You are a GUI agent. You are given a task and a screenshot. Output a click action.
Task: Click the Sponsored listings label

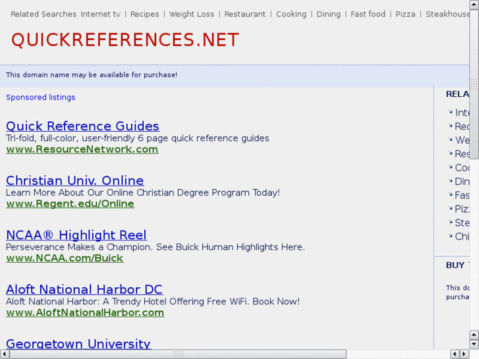[41, 97]
